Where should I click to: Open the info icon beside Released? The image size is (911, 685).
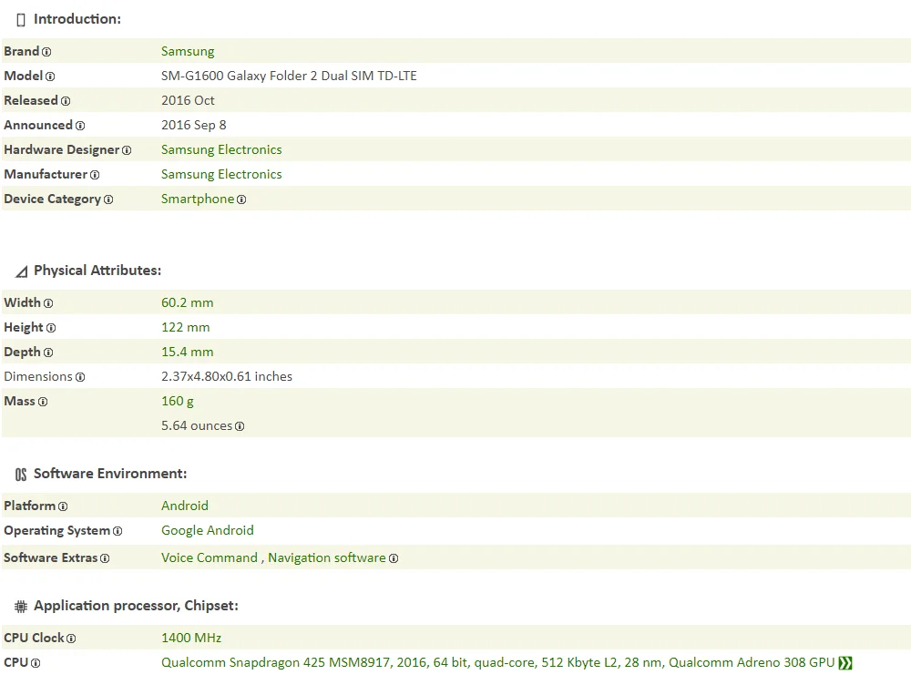[x=66, y=101]
